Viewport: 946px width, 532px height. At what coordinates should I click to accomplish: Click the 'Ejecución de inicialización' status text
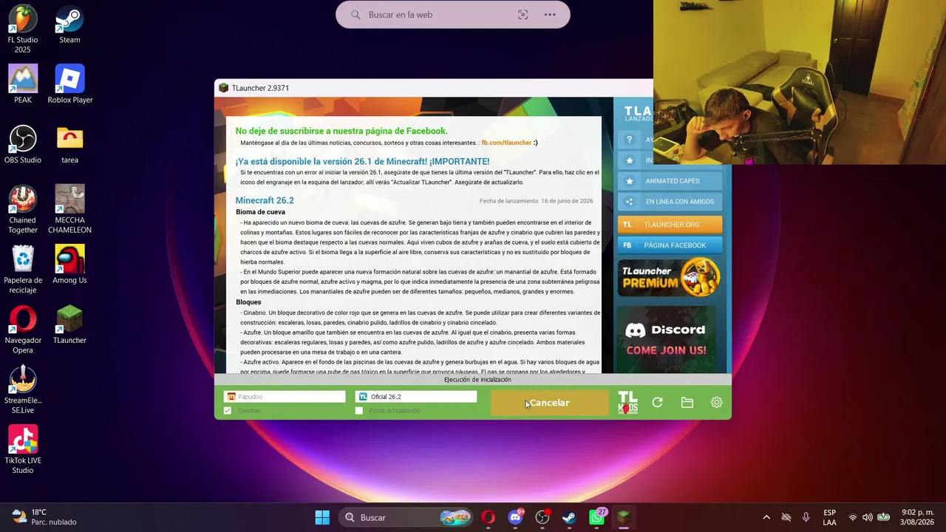tap(477, 380)
